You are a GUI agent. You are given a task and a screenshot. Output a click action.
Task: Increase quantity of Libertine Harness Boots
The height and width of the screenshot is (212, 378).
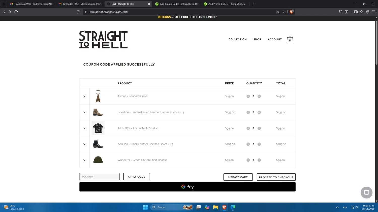pyautogui.click(x=259, y=112)
